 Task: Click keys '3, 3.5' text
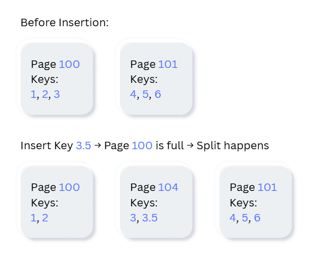pyautogui.click(x=144, y=218)
